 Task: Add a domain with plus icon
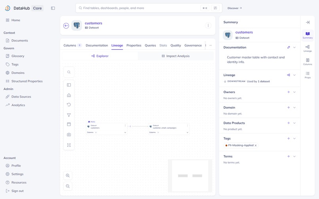(289, 107)
